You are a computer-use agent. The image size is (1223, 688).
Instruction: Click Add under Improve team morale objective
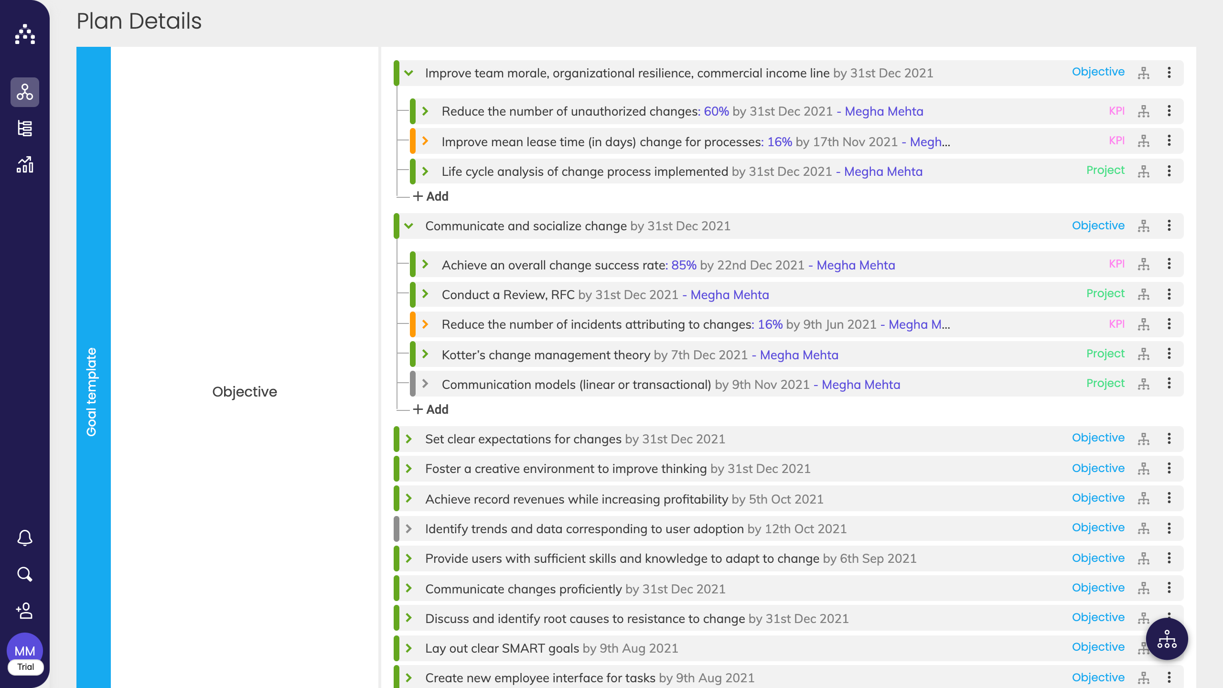coord(431,196)
